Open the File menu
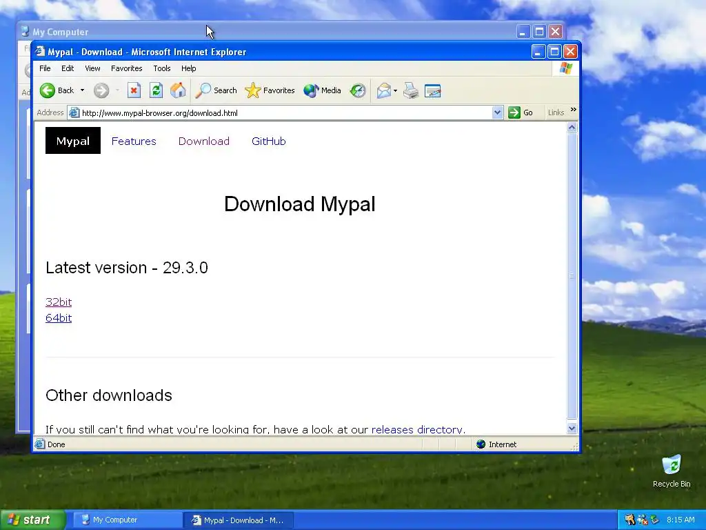This screenshot has width=706, height=530. click(45, 68)
